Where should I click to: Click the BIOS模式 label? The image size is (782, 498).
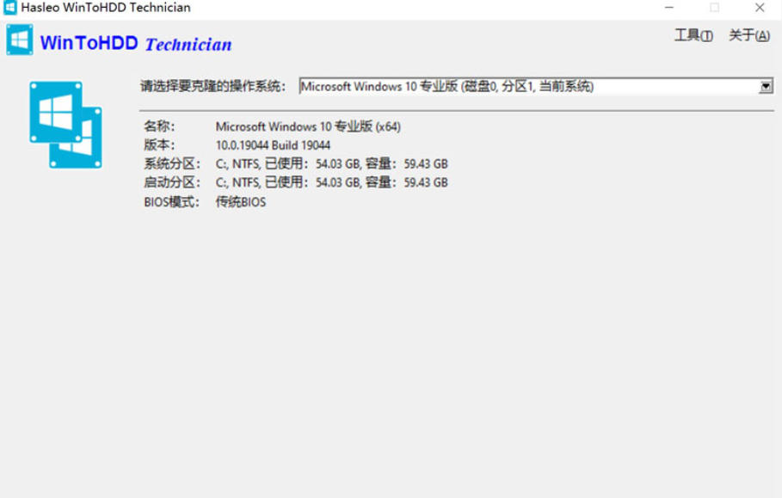click(171, 202)
